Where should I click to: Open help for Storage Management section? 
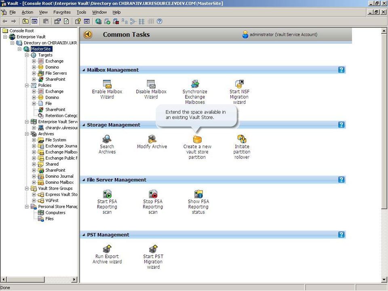click(341, 125)
